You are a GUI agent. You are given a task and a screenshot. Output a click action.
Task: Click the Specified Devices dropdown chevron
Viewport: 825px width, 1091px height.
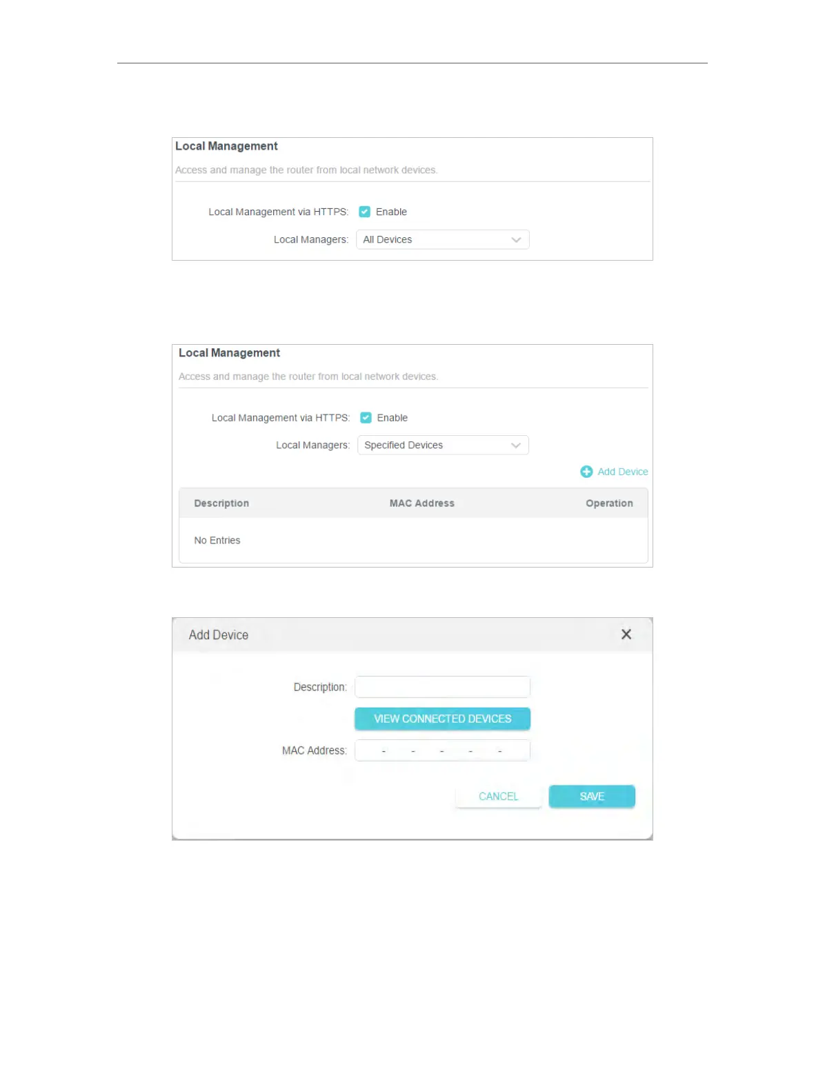(x=516, y=446)
